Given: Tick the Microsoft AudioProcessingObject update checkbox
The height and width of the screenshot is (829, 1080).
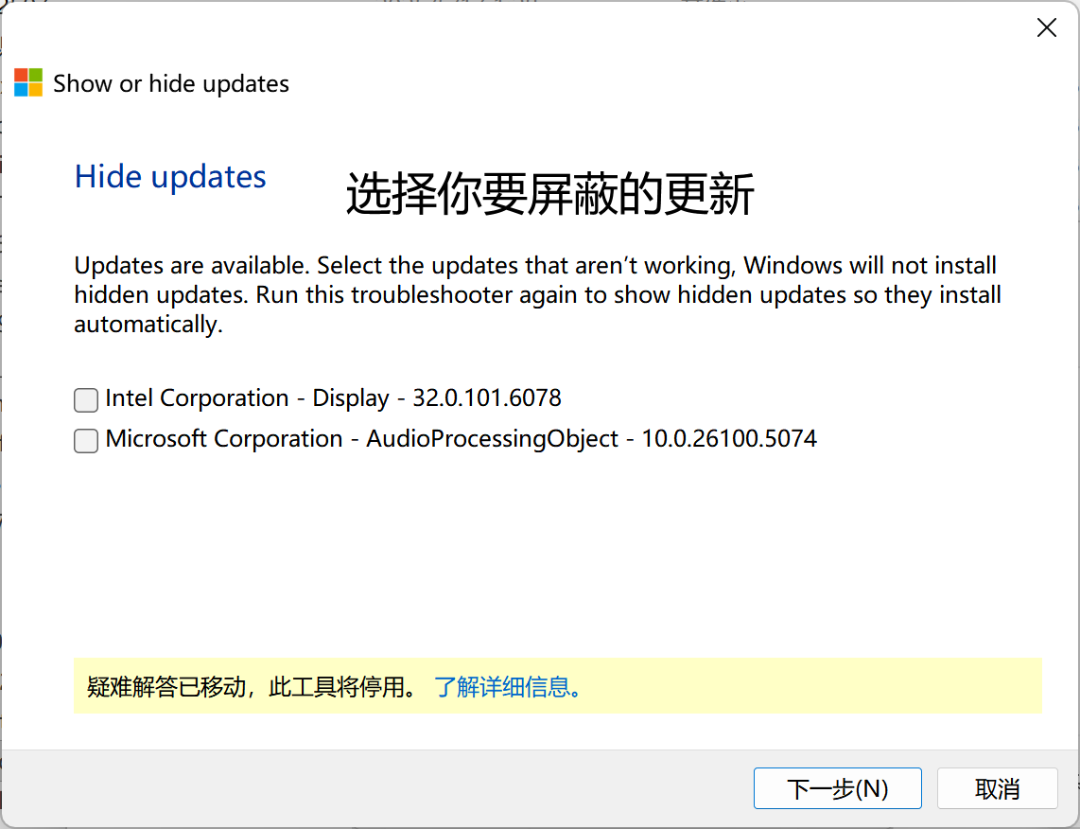Looking at the screenshot, I should pos(86,441).
